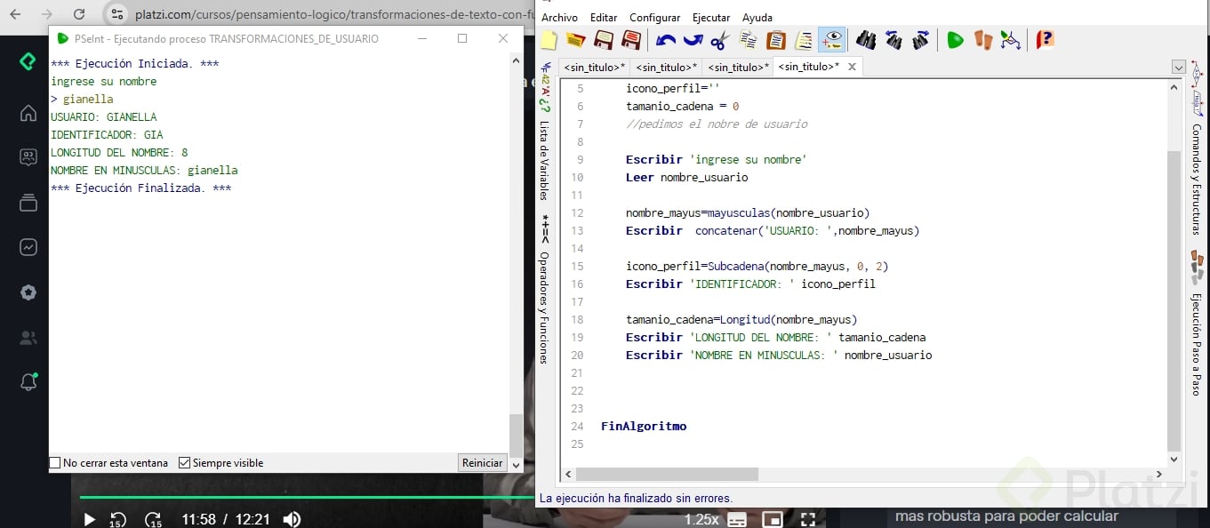
Task: Open help with the question mark icon
Action: [x=1045, y=40]
